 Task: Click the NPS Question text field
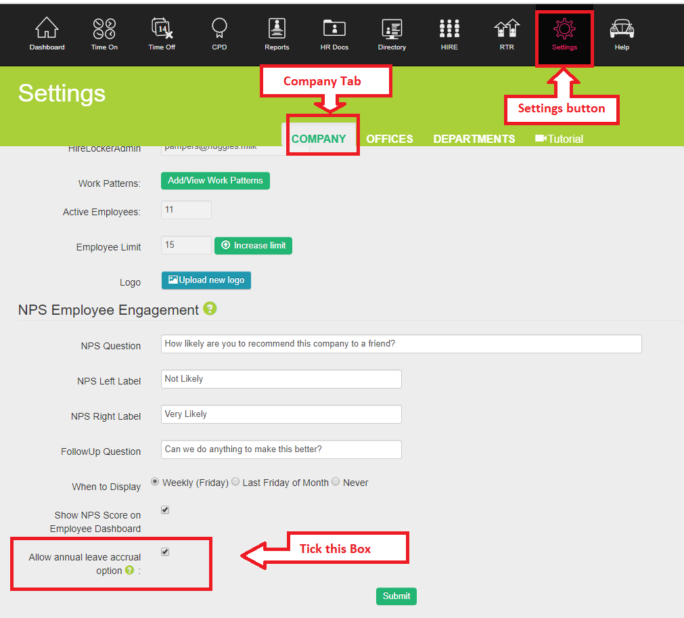click(401, 344)
